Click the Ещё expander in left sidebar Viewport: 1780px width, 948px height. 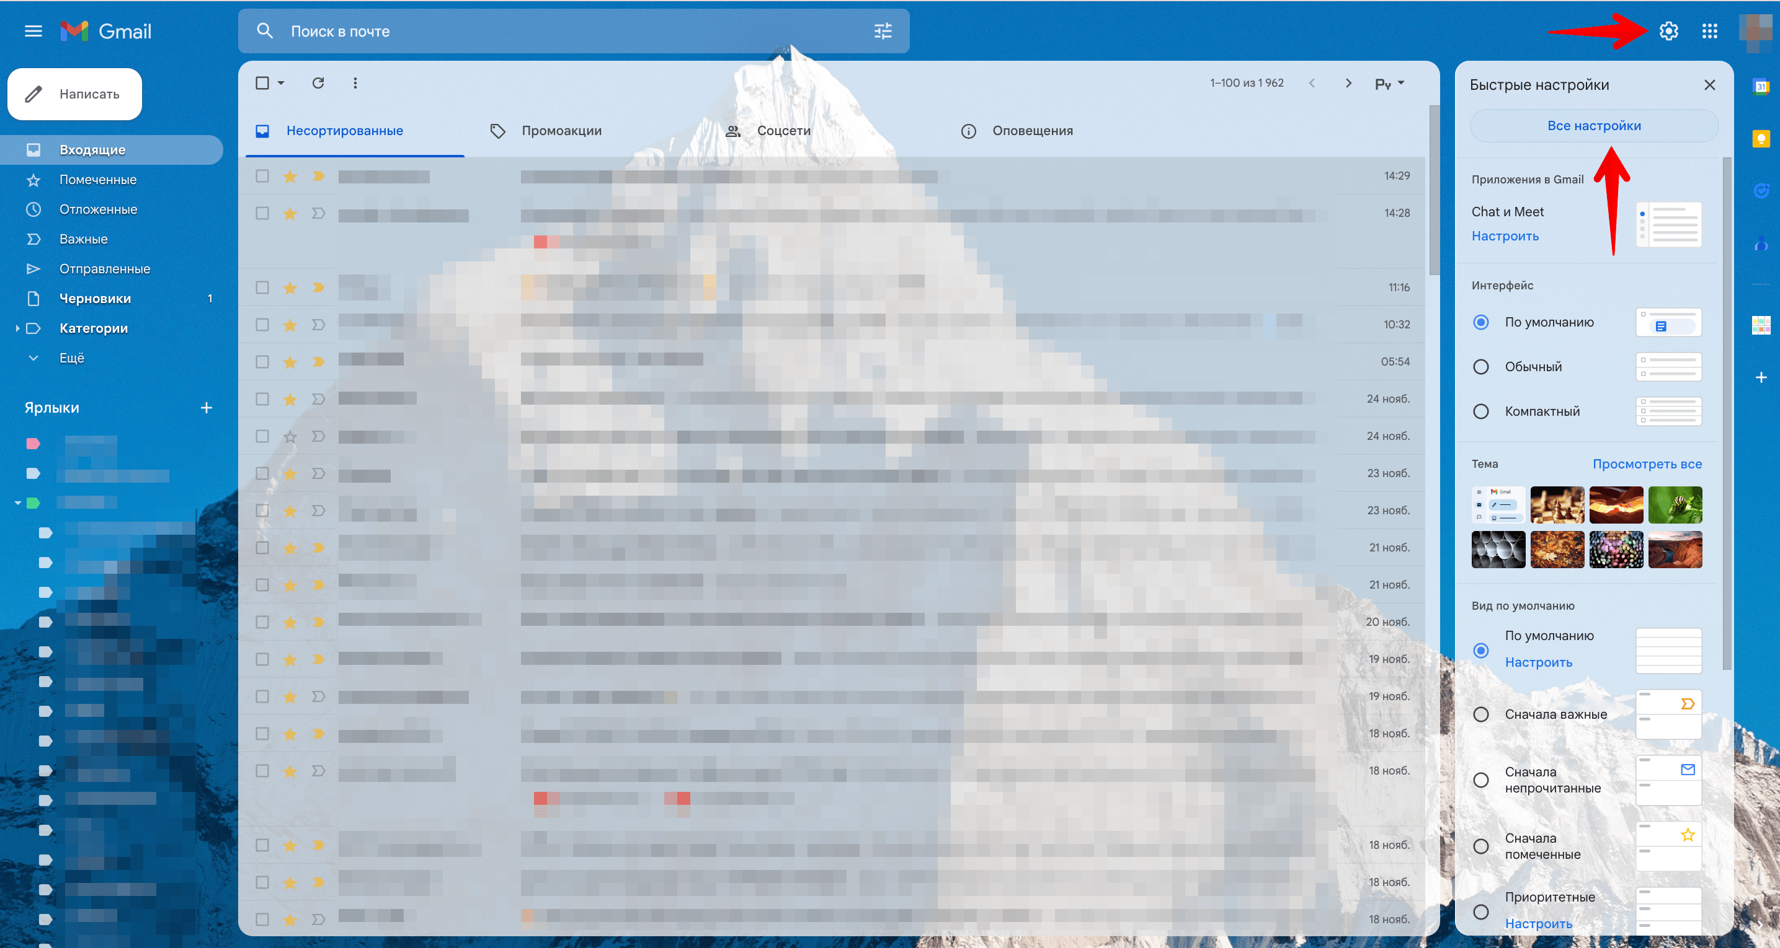(72, 358)
